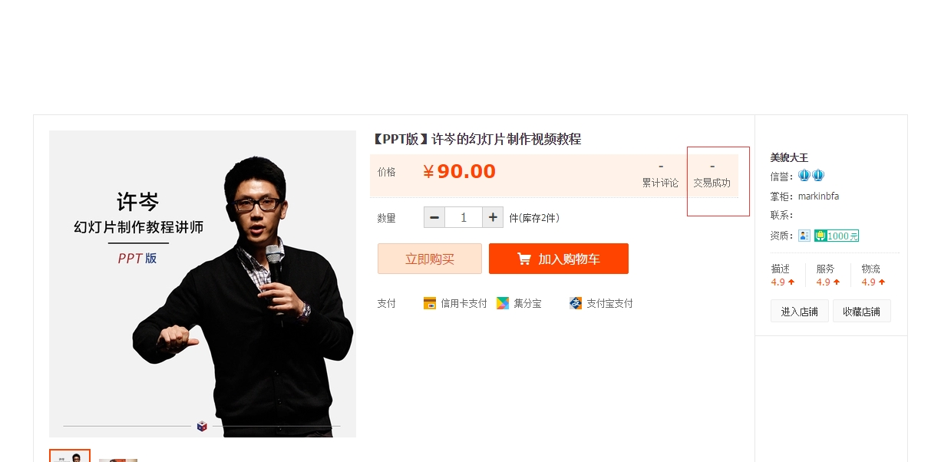Click 进入店铺 to enter the shop
Image resolution: width=941 pixels, height=462 pixels.
coord(800,311)
